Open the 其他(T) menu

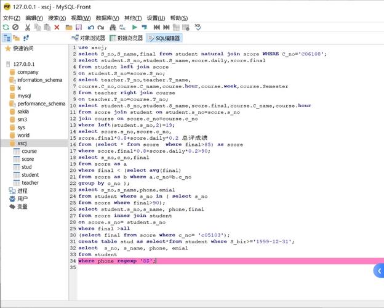(133, 18)
